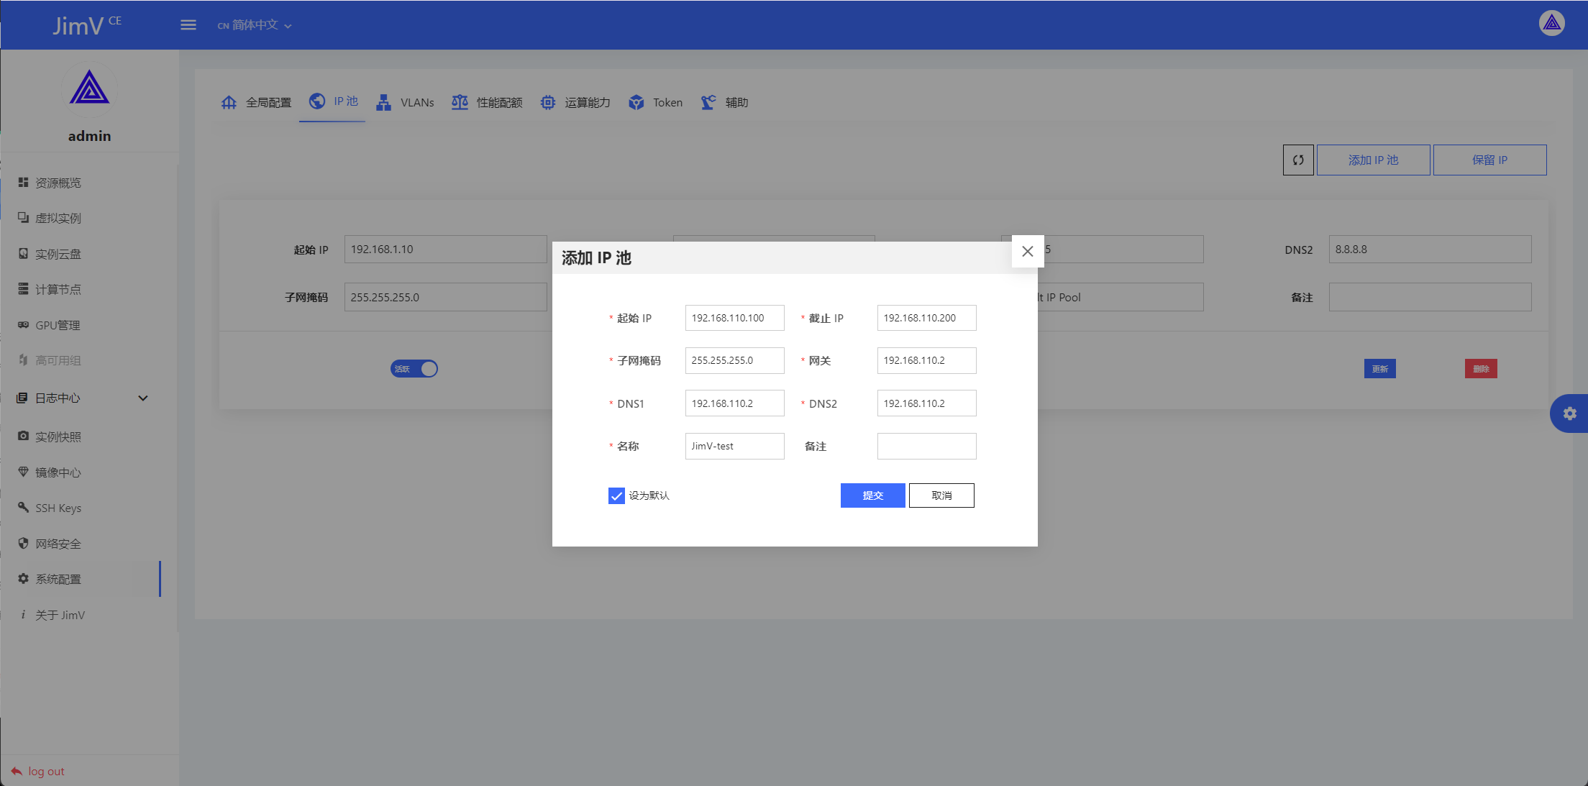Viewport: 1588px width, 786px height.
Task: Click the 实例云盘 disk icon
Action: (x=23, y=254)
